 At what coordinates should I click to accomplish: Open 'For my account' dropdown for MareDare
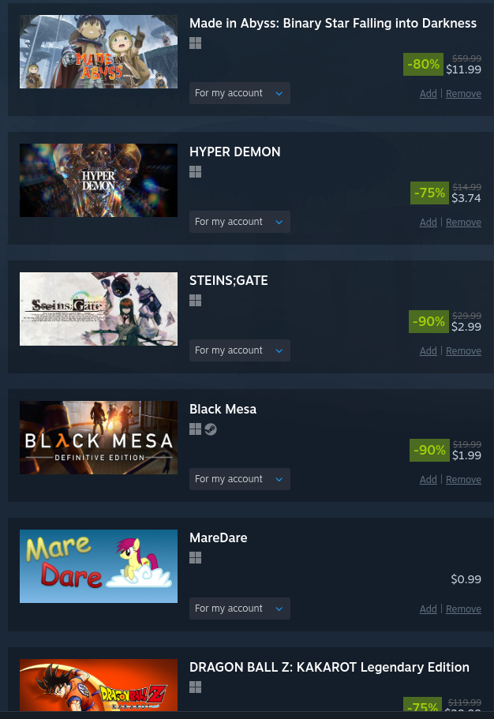pos(240,609)
